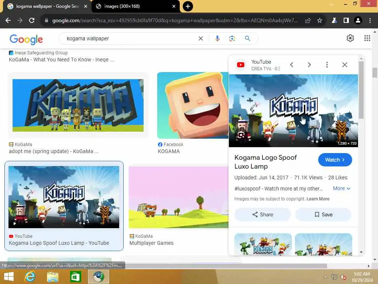378x284 pixels.
Task: Show next image in preview panel
Action: click(x=309, y=65)
